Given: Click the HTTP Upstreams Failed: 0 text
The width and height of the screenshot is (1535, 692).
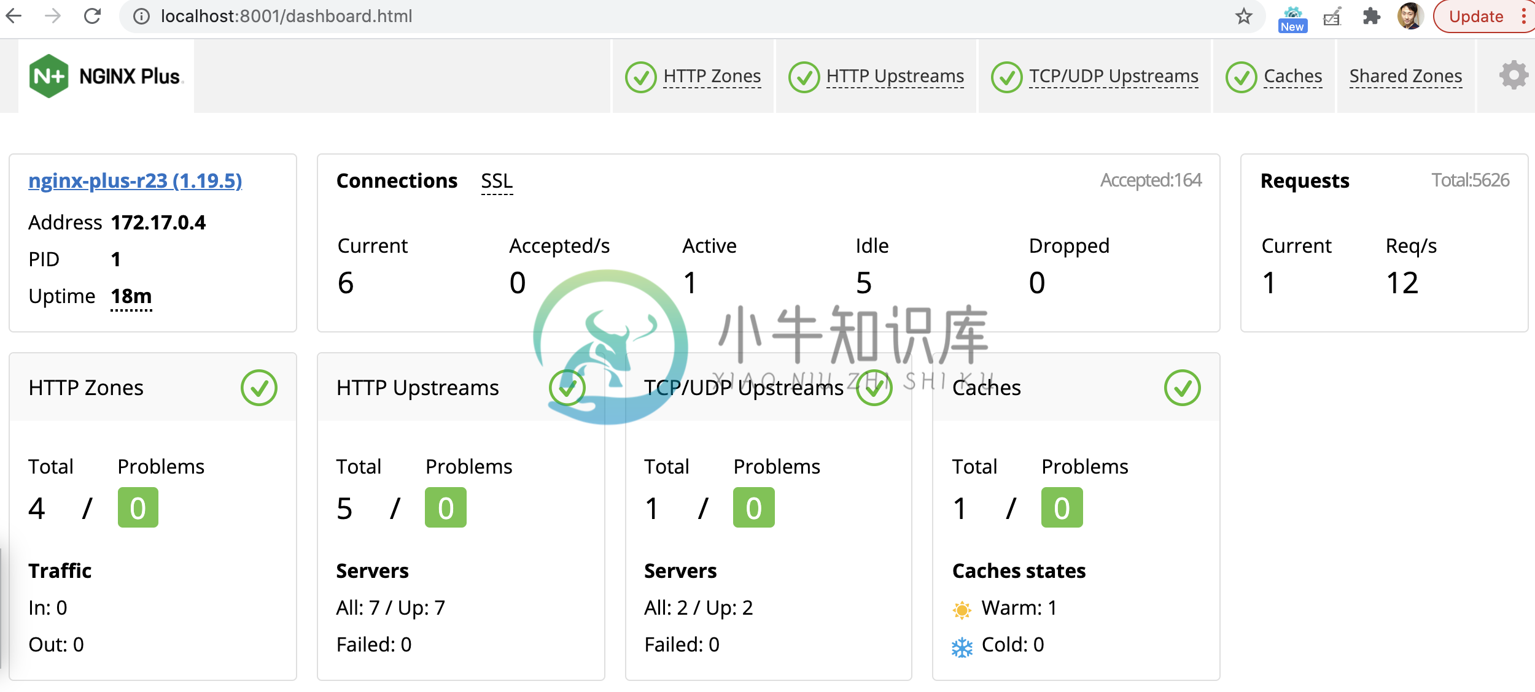Looking at the screenshot, I should coord(374,645).
